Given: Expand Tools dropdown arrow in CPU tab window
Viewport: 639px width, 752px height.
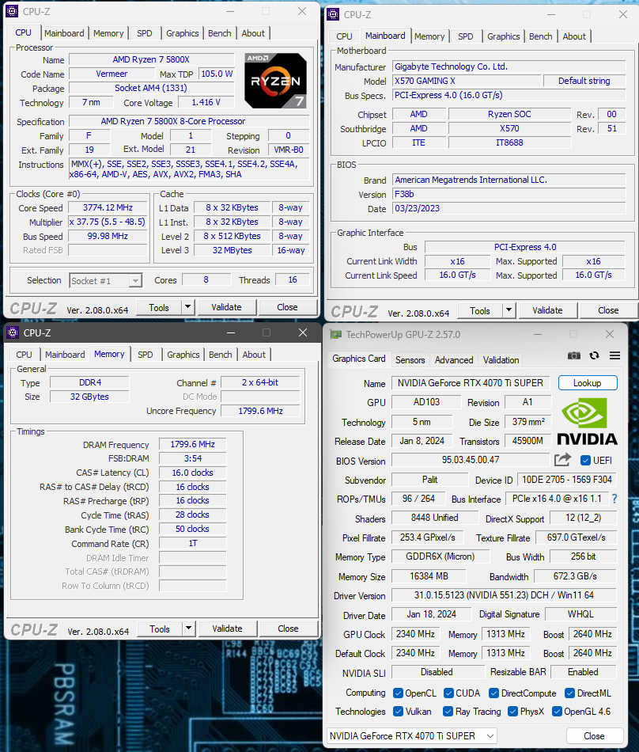Looking at the screenshot, I should click(187, 307).
